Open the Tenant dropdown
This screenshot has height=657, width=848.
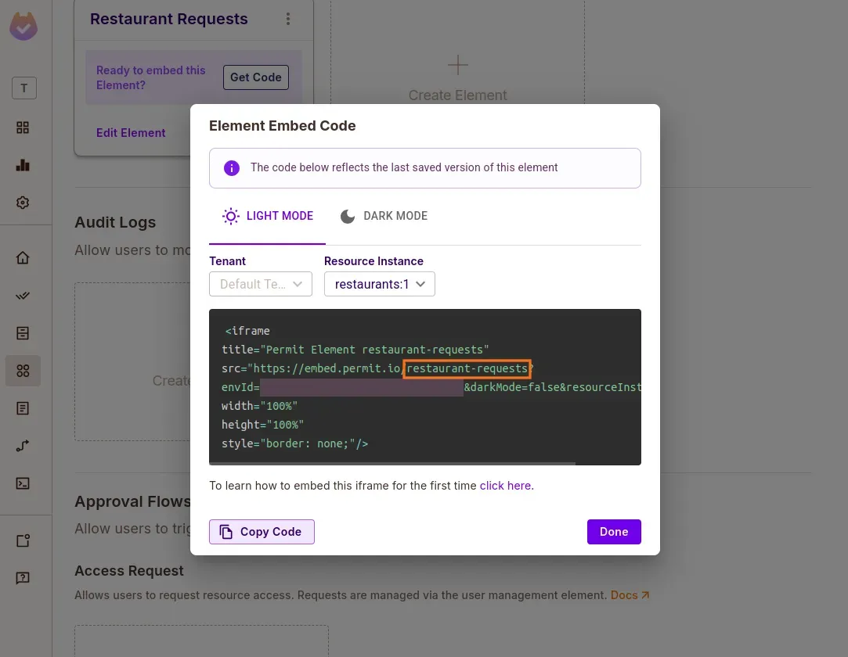[260, 284]
